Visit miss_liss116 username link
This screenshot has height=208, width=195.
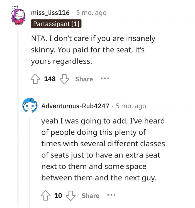click(x=50, y=13)
